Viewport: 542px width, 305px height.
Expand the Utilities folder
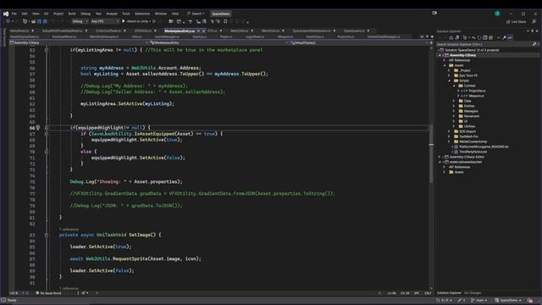454,126
